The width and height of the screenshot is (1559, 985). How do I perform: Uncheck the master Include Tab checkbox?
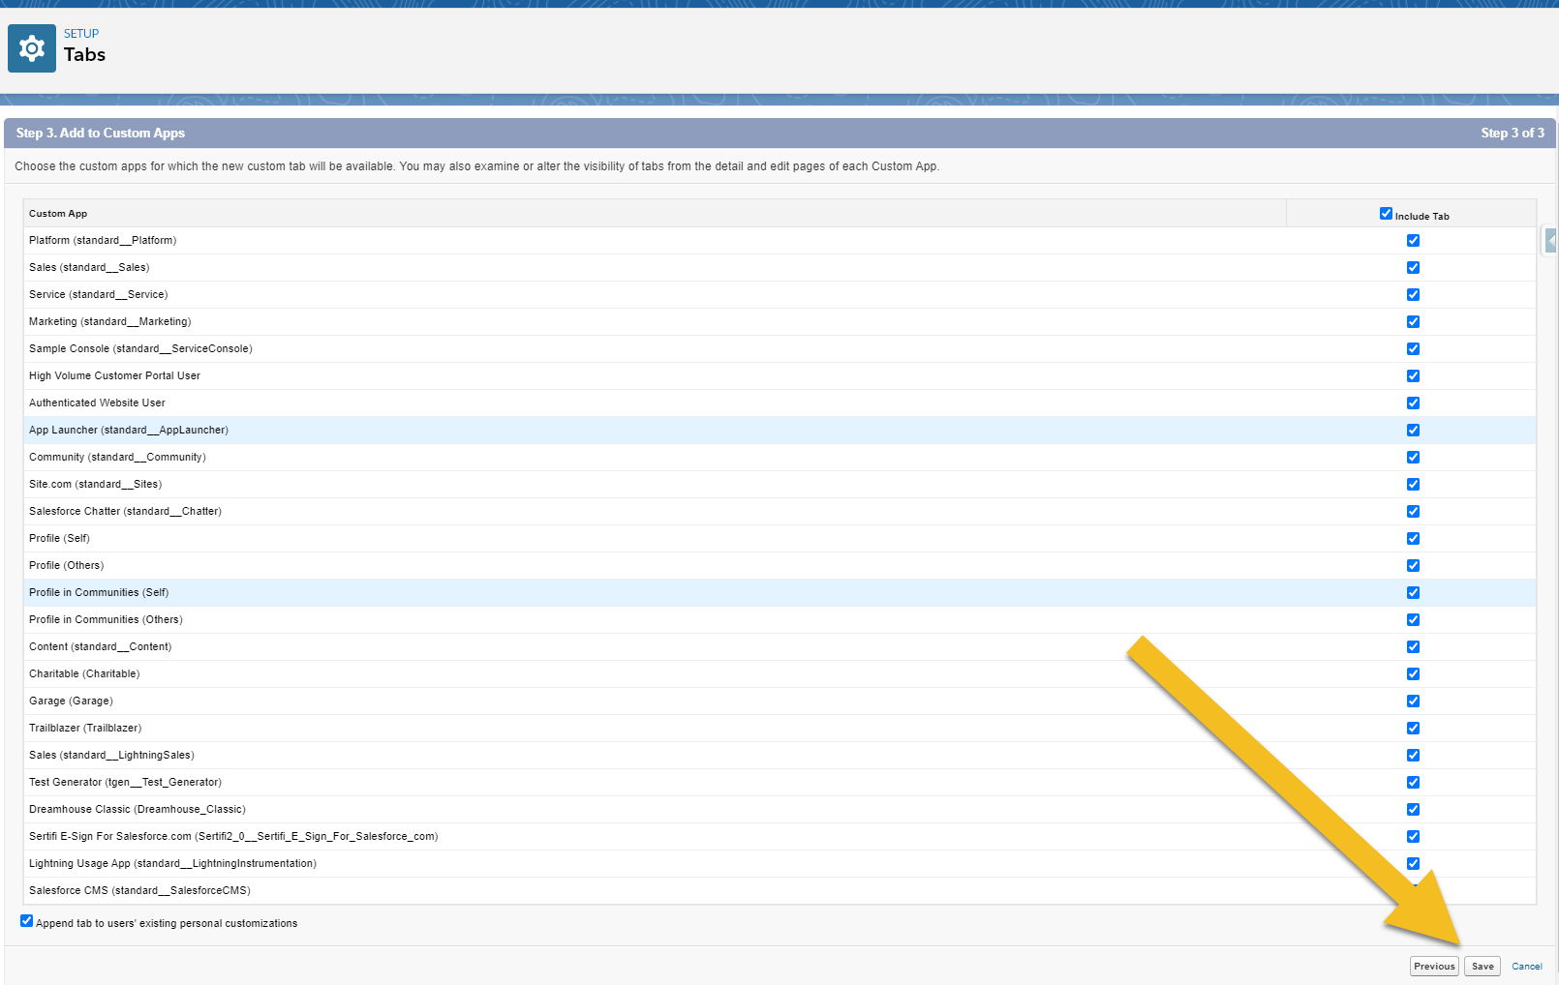coord(1386,212)
